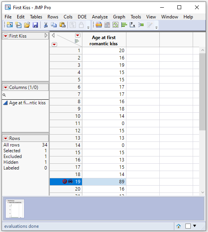Open the Columns panel red triangle menu
The width and height of the screenshot is (208, 232).
[x=6, y=87]
